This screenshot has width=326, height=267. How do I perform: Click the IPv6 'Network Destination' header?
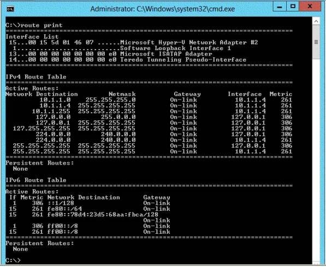[84, 197]
